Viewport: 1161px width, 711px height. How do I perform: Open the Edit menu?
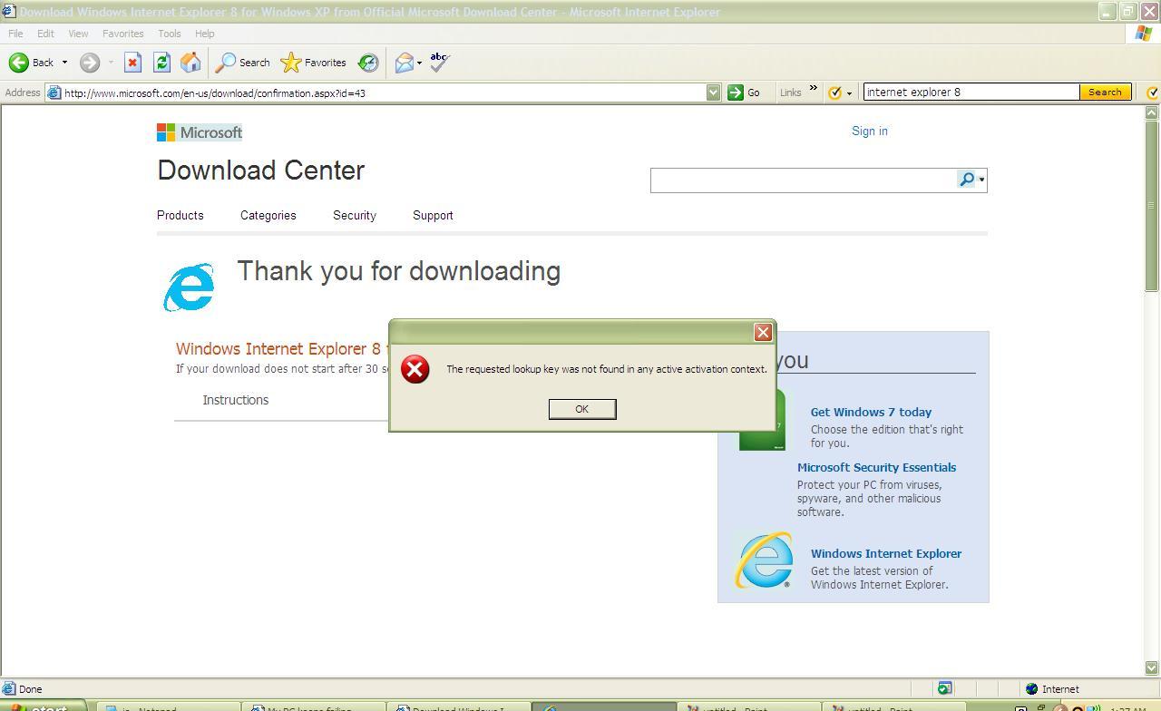point(45,34)
